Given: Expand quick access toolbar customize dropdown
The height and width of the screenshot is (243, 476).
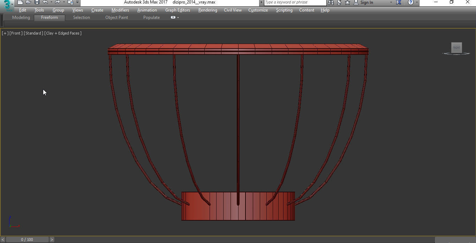Looking at the screenshot, I should [x=77, y=2].
